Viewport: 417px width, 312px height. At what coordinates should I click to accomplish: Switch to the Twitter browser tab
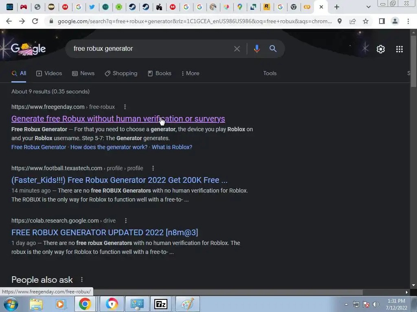92,7
